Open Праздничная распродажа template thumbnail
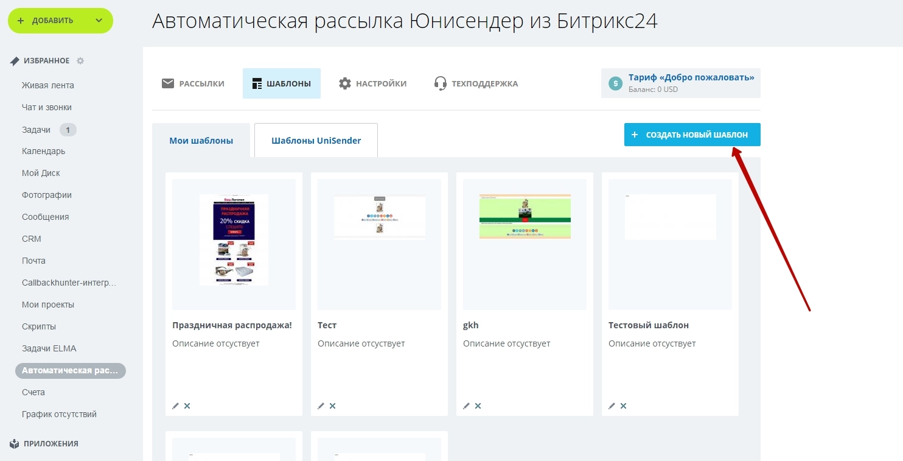The image size is (903, 461). point(234,240)
